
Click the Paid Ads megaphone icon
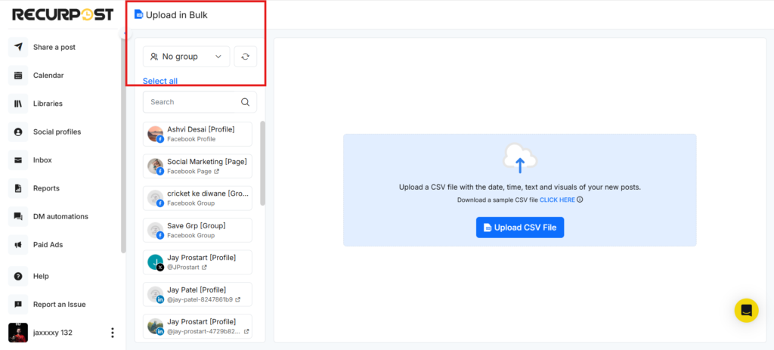pos(18,244)
